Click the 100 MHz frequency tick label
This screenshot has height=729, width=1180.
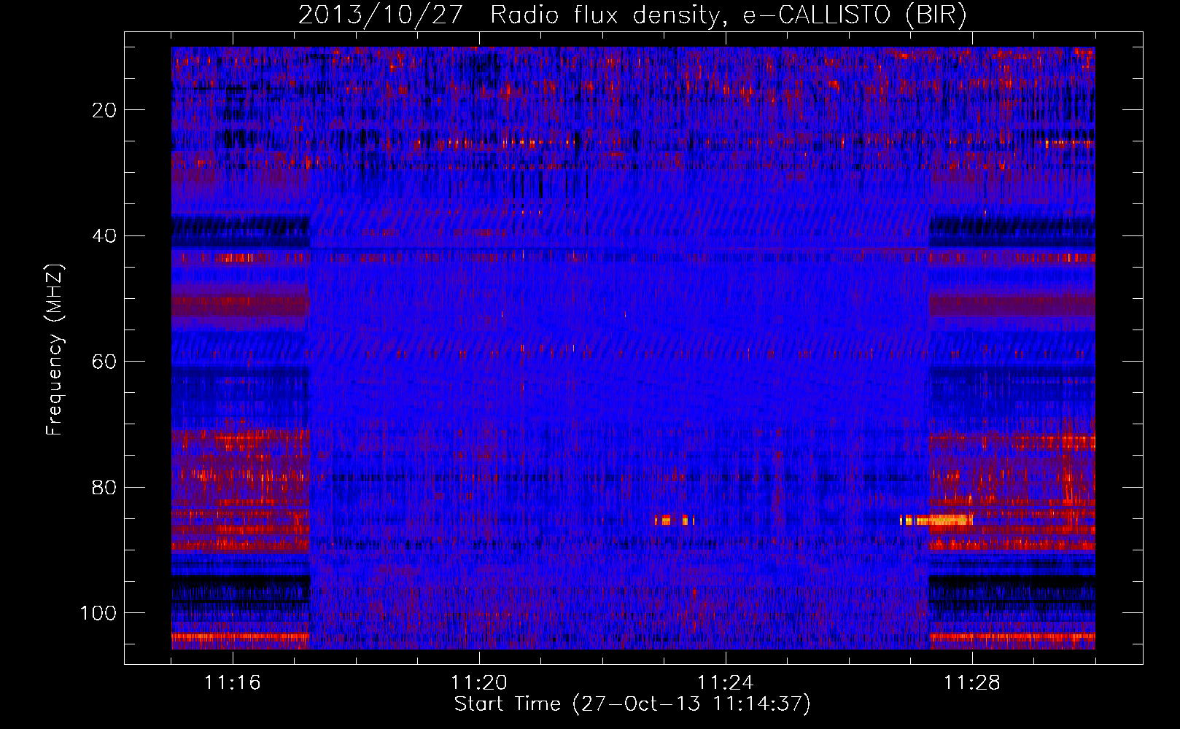click(98, 613)
